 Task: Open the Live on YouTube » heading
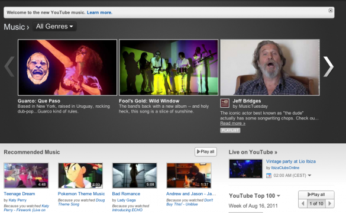tap(253, 152)
